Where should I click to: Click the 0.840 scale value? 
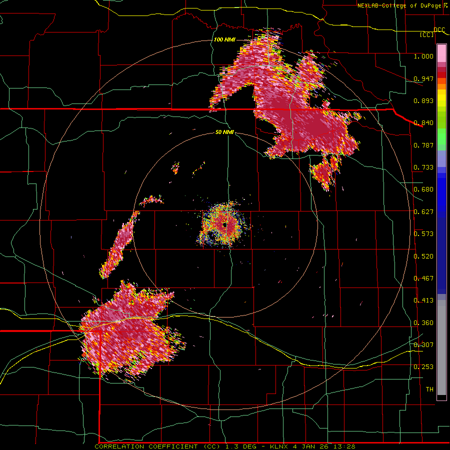pos(423,123)
